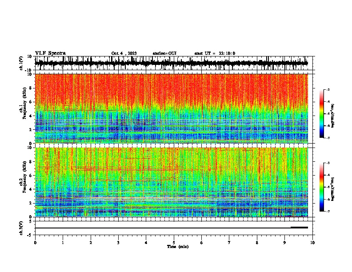Click the ch.1(V) waveform axis label
Screen dimensions: 352x272
point(21,63)
